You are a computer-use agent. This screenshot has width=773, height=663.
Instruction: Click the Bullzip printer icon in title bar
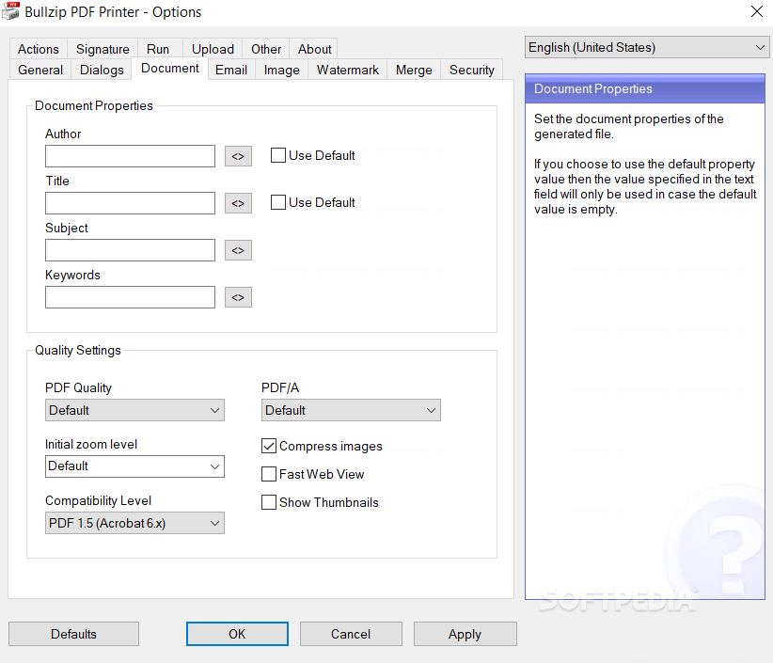pos(10,11)
